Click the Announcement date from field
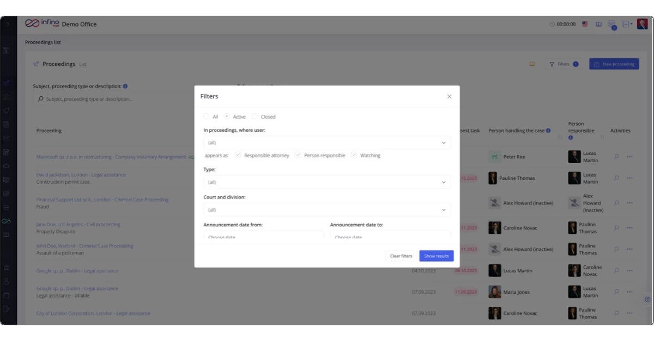654x341 pixels. pyautogui.click(x=263, y=237)
